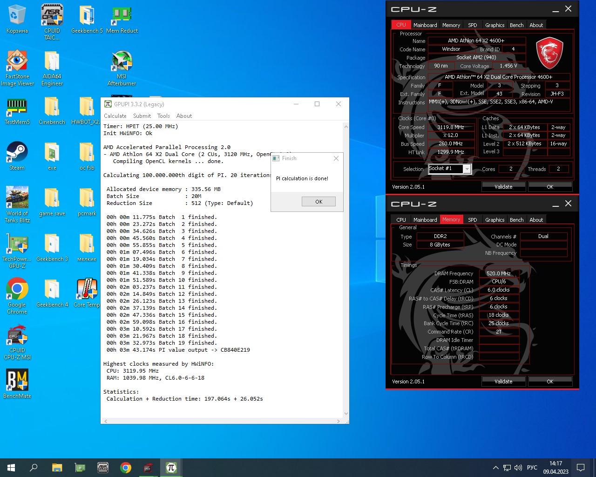Launch MSI Afterburner shortcut
Screen dimensions: 596x477
(122, 68)
